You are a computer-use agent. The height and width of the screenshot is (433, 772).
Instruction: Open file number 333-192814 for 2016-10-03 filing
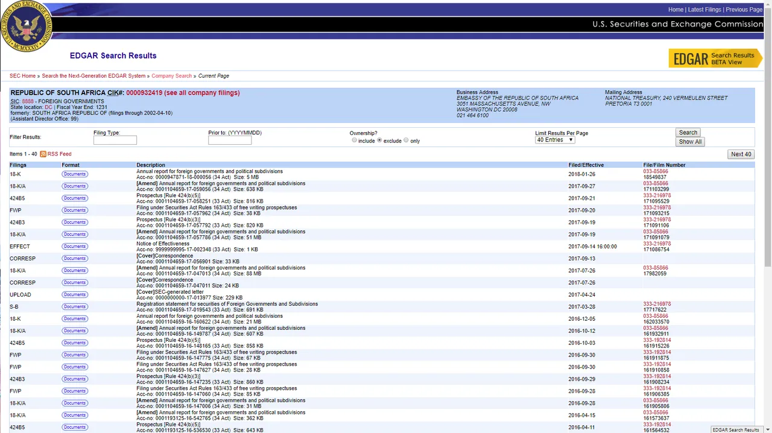point(657,340)
